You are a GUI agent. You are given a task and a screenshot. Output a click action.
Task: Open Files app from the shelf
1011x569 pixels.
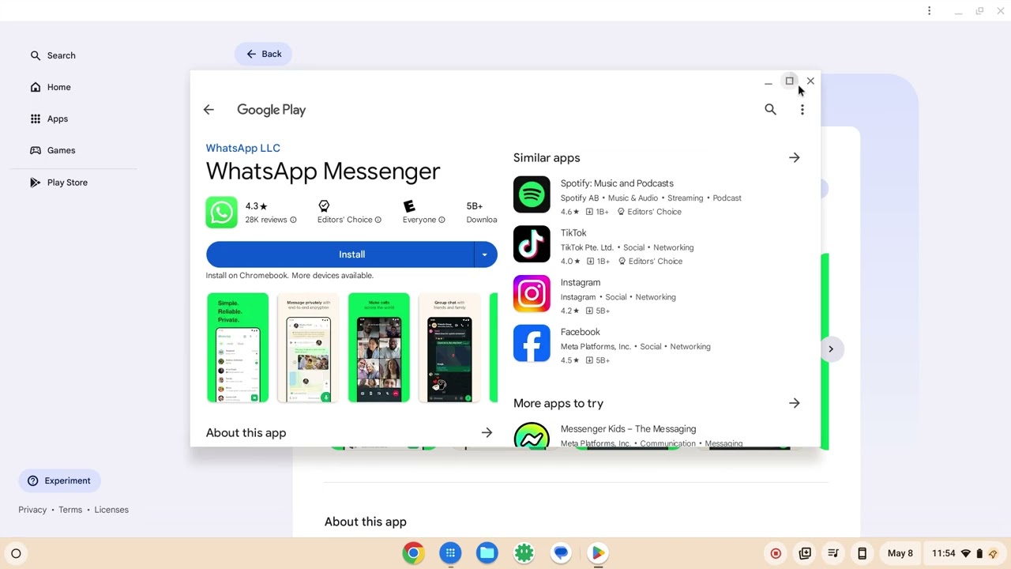(x=487, y=553)
